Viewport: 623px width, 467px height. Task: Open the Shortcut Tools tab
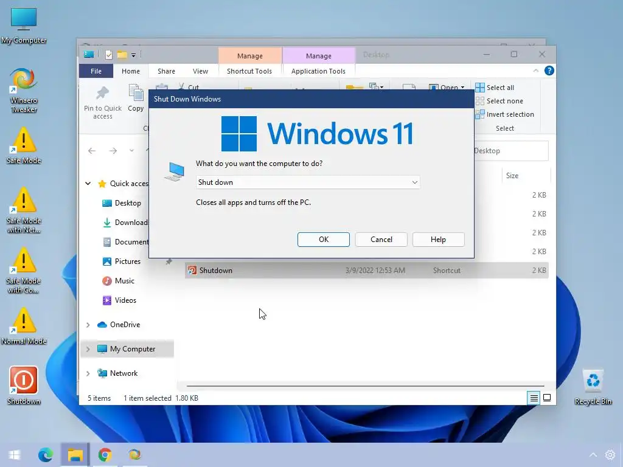(249, 71)
